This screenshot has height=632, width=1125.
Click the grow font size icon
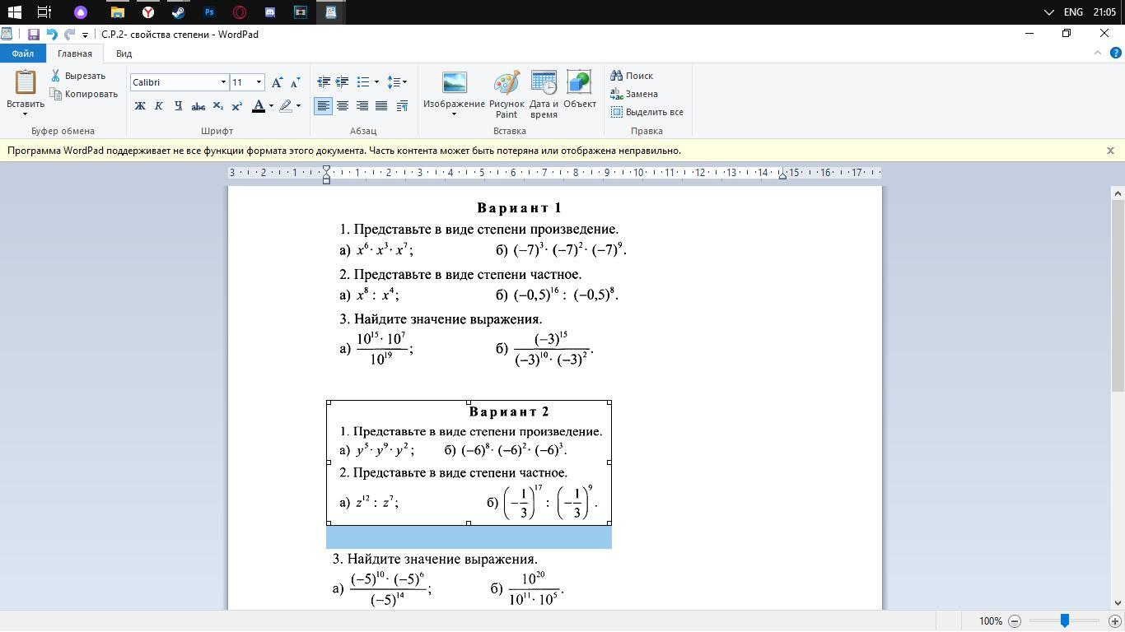click(278, 81)
